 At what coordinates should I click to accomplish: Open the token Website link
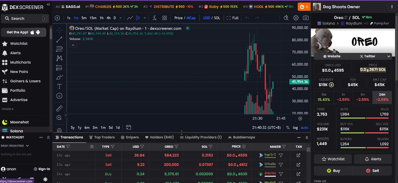pos(332,56)
